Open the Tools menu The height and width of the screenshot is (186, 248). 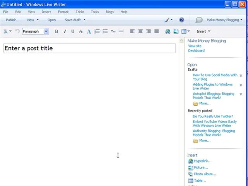(x=95, y=12)
